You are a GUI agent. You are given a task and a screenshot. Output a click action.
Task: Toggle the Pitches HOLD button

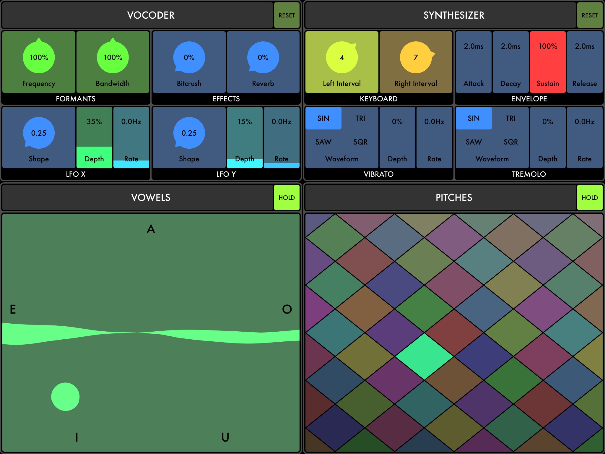coord(590,197)
